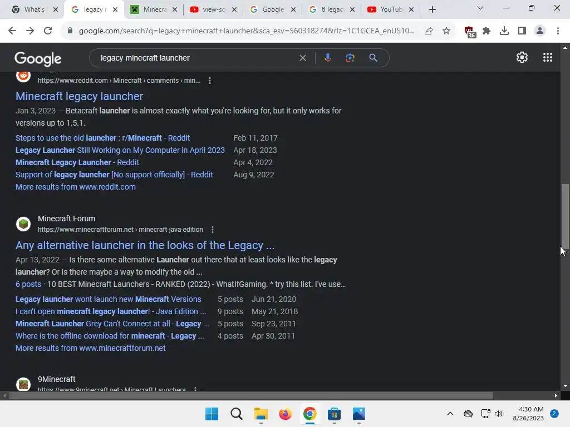Open Google quick settings gear
Image resolution: width=570 pixels, height=427 pixels.
click(522, 57)
